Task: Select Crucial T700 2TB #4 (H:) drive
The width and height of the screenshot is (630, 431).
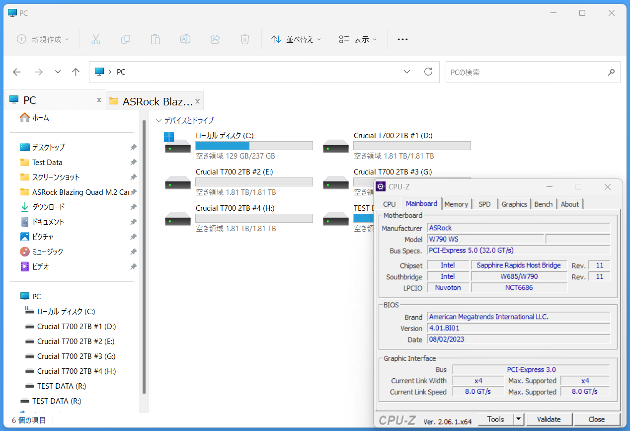Action: coord(177,219)
